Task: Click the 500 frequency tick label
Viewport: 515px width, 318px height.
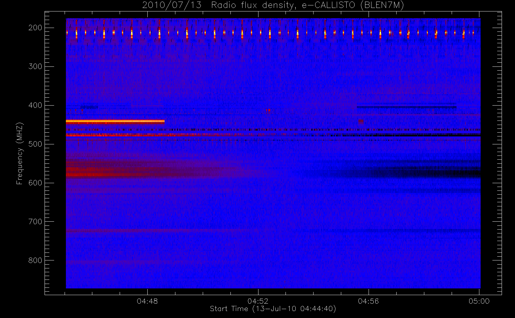Action: click(x=35, y=144)
